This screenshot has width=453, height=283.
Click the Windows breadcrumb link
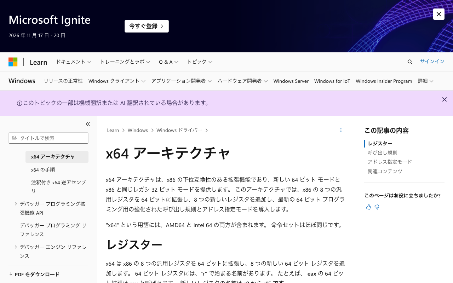(138, 130)
